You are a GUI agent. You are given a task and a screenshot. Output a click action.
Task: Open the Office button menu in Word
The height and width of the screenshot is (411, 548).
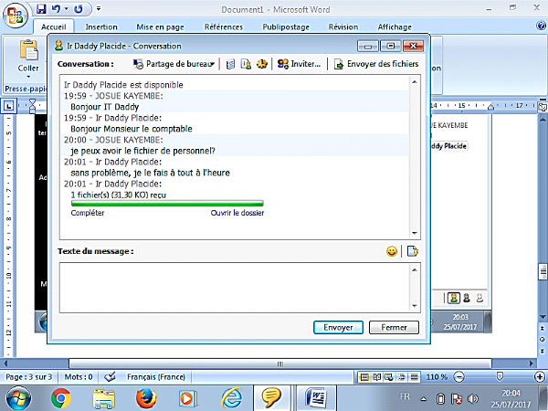click(x=15, y=16)
